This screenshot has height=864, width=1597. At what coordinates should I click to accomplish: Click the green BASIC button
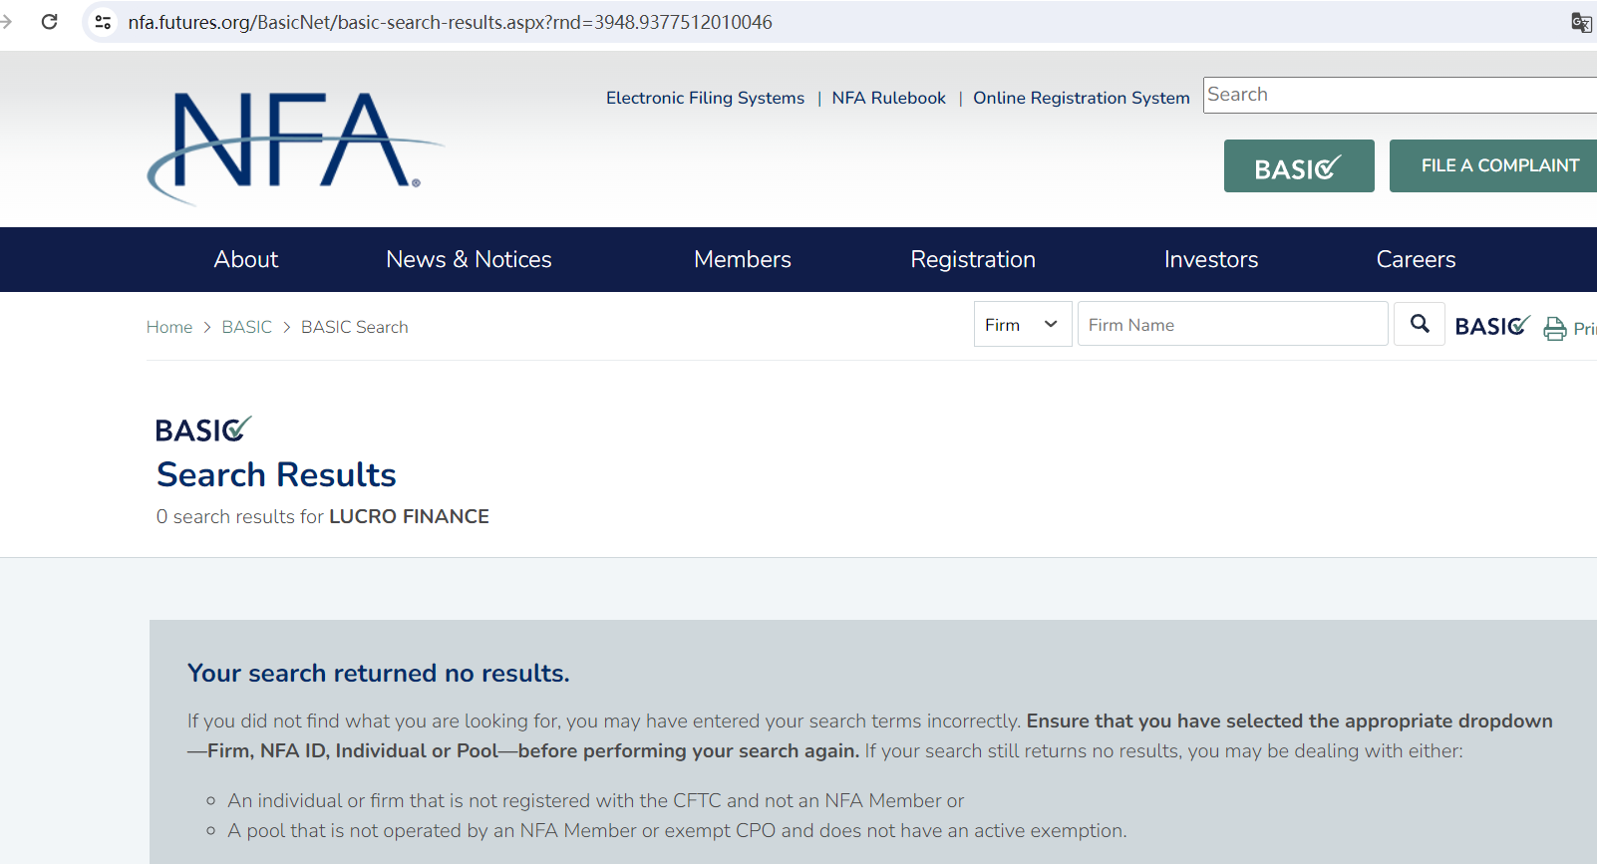(1299, 165)
